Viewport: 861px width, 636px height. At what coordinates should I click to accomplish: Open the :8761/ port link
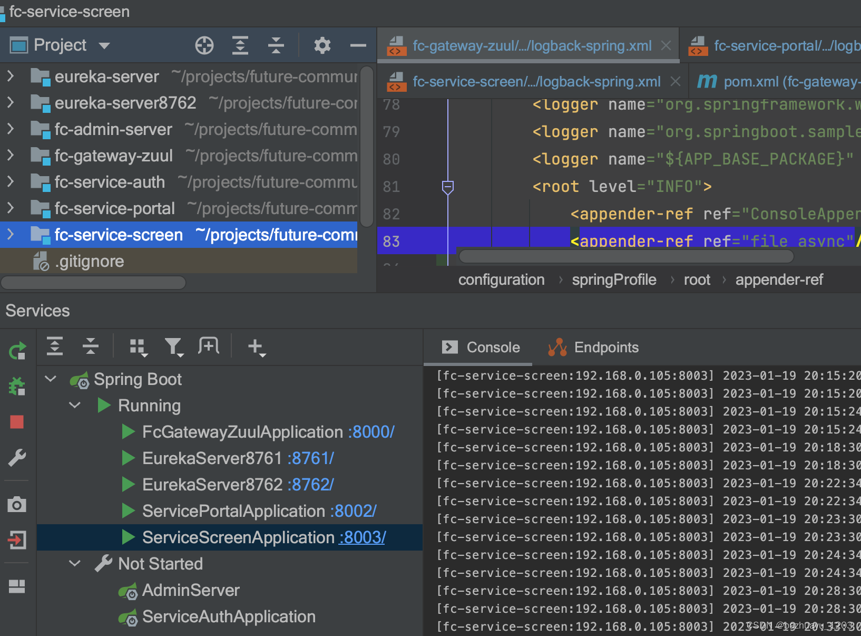[311, 458]
